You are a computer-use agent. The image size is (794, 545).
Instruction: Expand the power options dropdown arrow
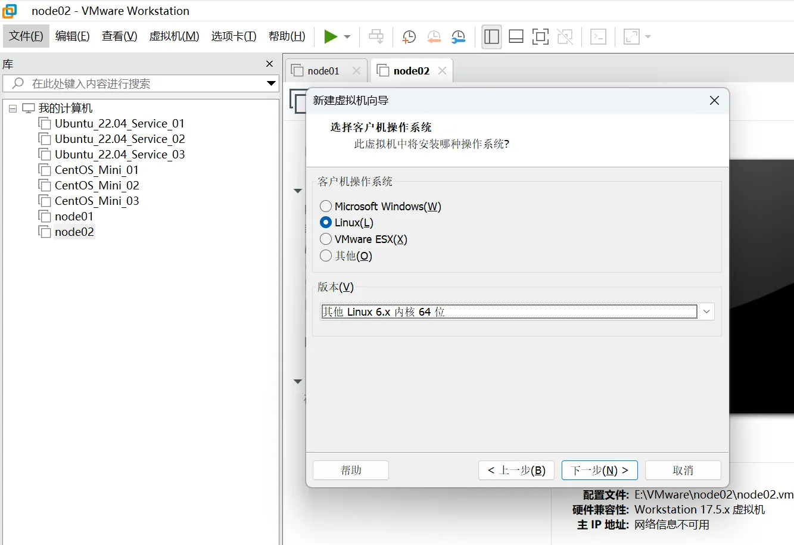coord(347,37)
